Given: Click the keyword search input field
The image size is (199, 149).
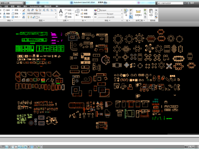Looking at the screenshot, I should [170, 3].
